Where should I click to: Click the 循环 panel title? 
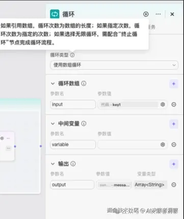click(68, 14)
